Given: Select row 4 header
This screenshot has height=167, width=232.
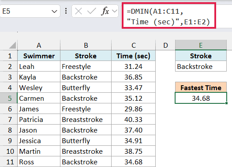Looking at the screenshot, I should pyautogui.click(x=9, y=87).
